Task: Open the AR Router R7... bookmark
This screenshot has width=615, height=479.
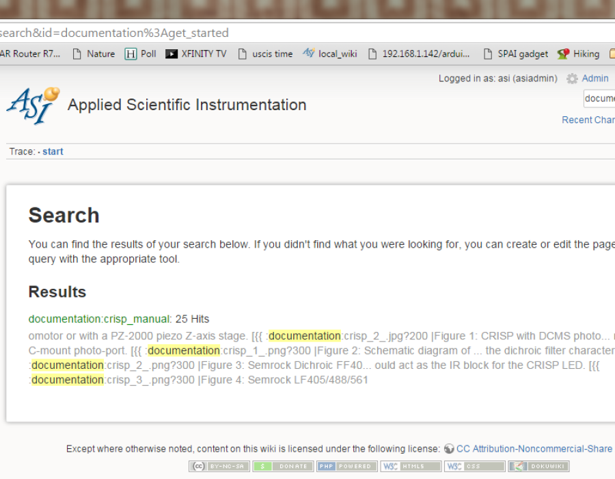Action: tap(30, 54)
